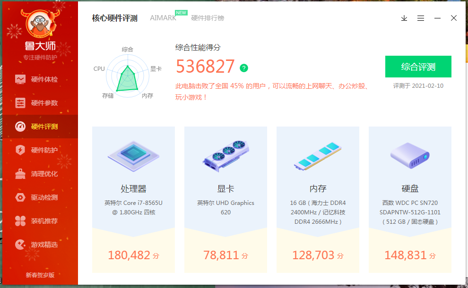Screen dimensions: 468x288
Task: Go to 硬件防护 section
Action: (40, 150)
